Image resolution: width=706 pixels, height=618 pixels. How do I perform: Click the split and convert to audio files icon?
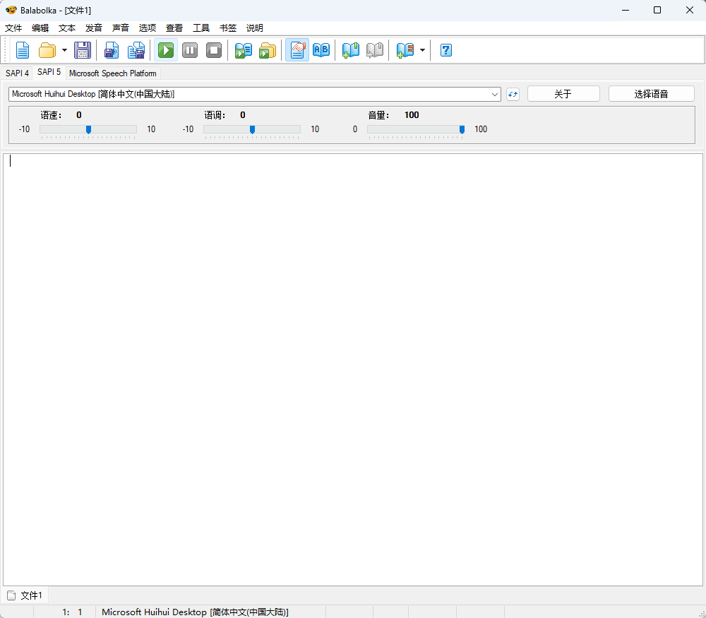(x=136, y=50)
